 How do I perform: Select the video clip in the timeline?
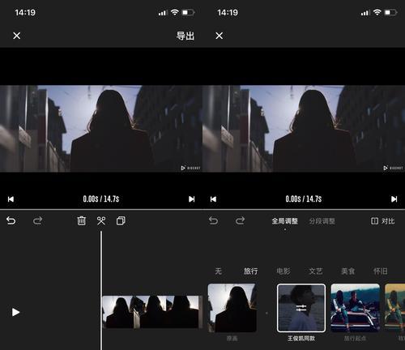152,312
